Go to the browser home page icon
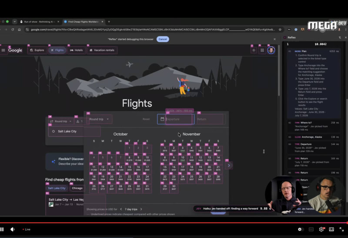348x238 pixels. point(19,30)
